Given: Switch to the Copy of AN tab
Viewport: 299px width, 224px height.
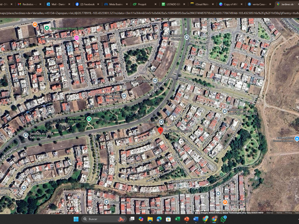Looking at the screenshot, I should click(x=231, y=4).
